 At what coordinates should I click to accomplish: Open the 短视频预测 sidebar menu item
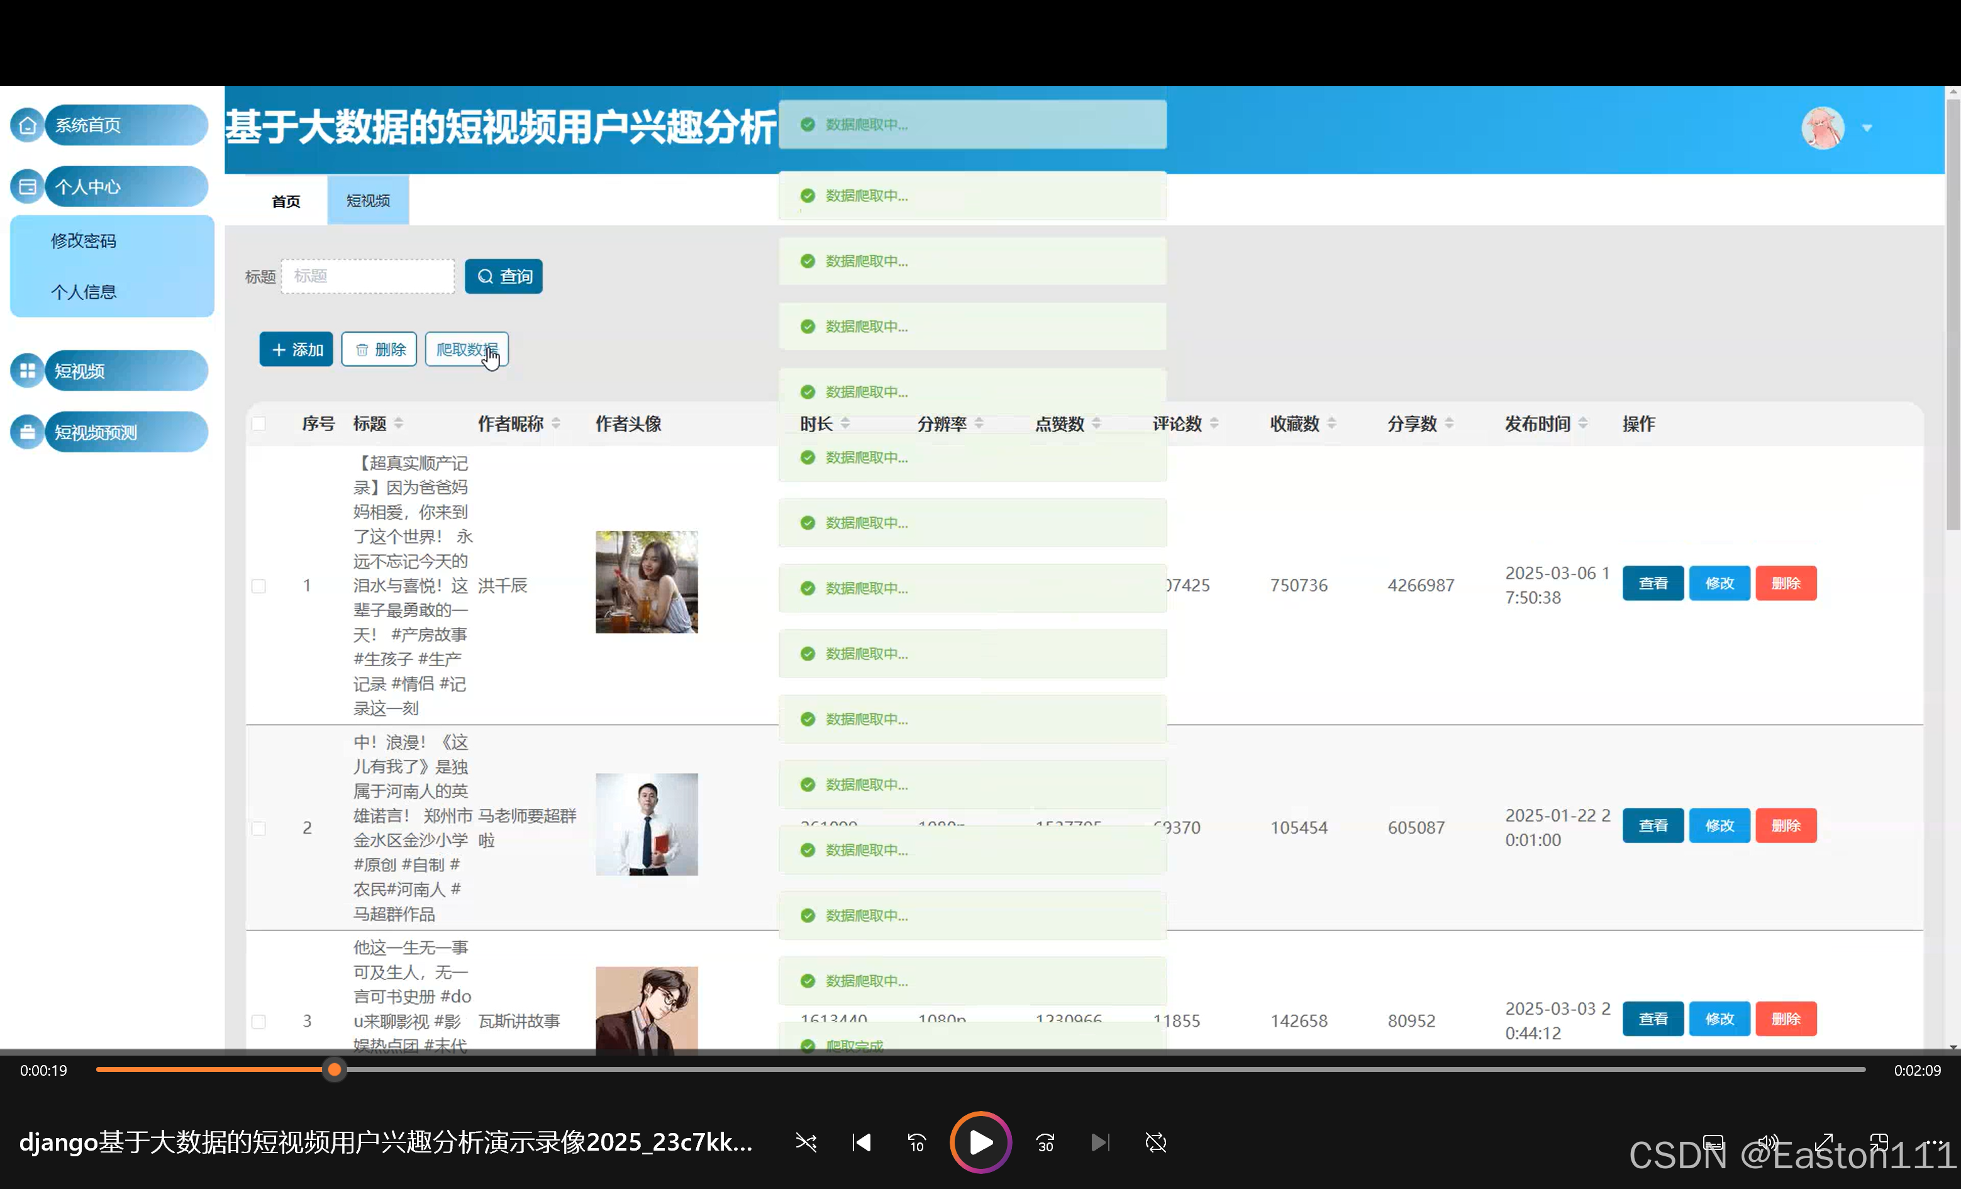pyautogui.click(x=126, y=432)
